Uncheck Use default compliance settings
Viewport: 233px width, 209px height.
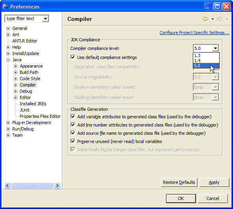point(73,57)
